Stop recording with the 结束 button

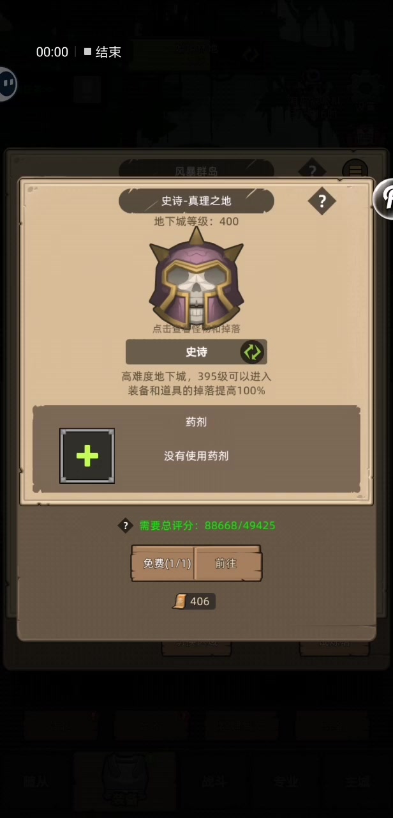point(103,52)
